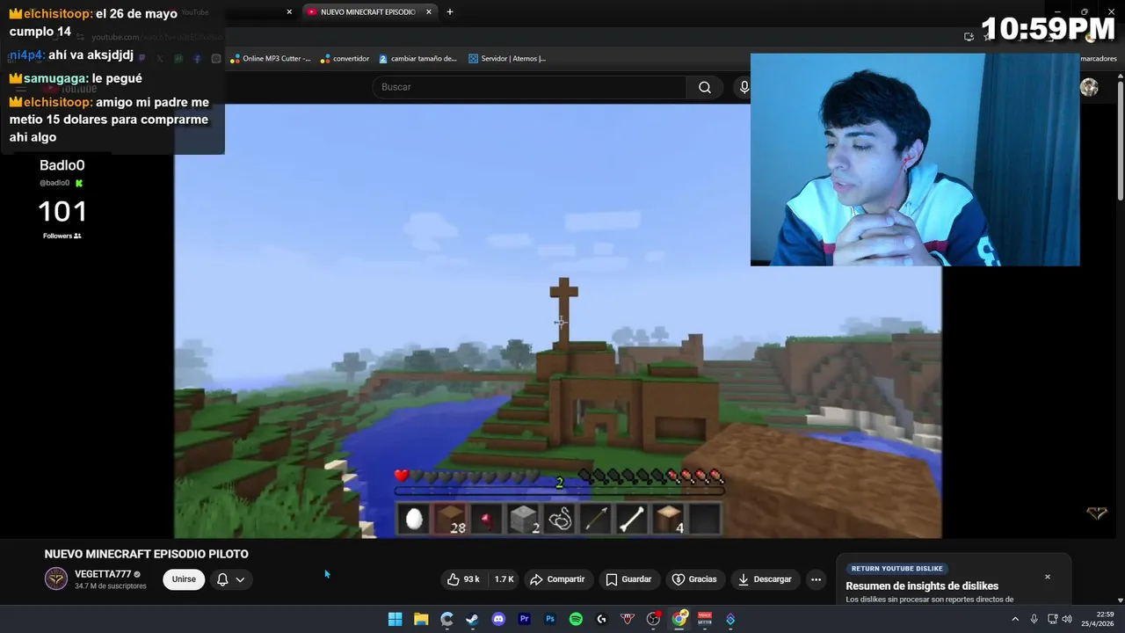
Task: Click the Badlo0 streamer name
Action: [62, 165]
